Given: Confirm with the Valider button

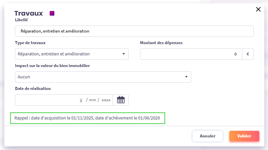Looking at the screenshot, I should click(x=244, y=136).
